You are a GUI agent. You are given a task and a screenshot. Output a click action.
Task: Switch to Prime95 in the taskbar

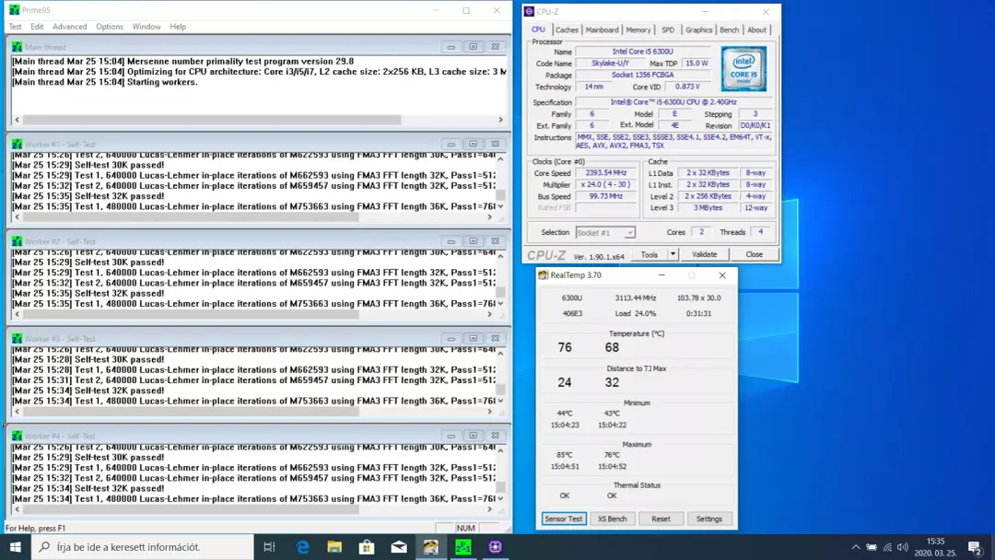click(x=463, y=547)
